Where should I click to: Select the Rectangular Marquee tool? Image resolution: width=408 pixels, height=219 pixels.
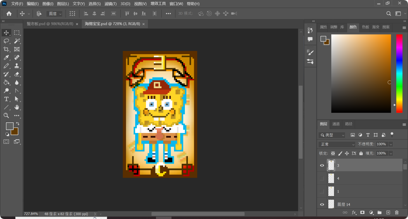pos(17,33)
